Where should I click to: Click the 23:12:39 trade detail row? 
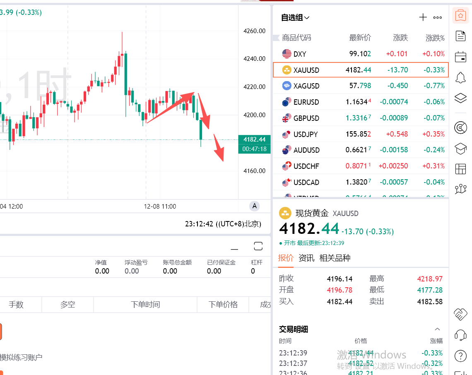(361, 353)
